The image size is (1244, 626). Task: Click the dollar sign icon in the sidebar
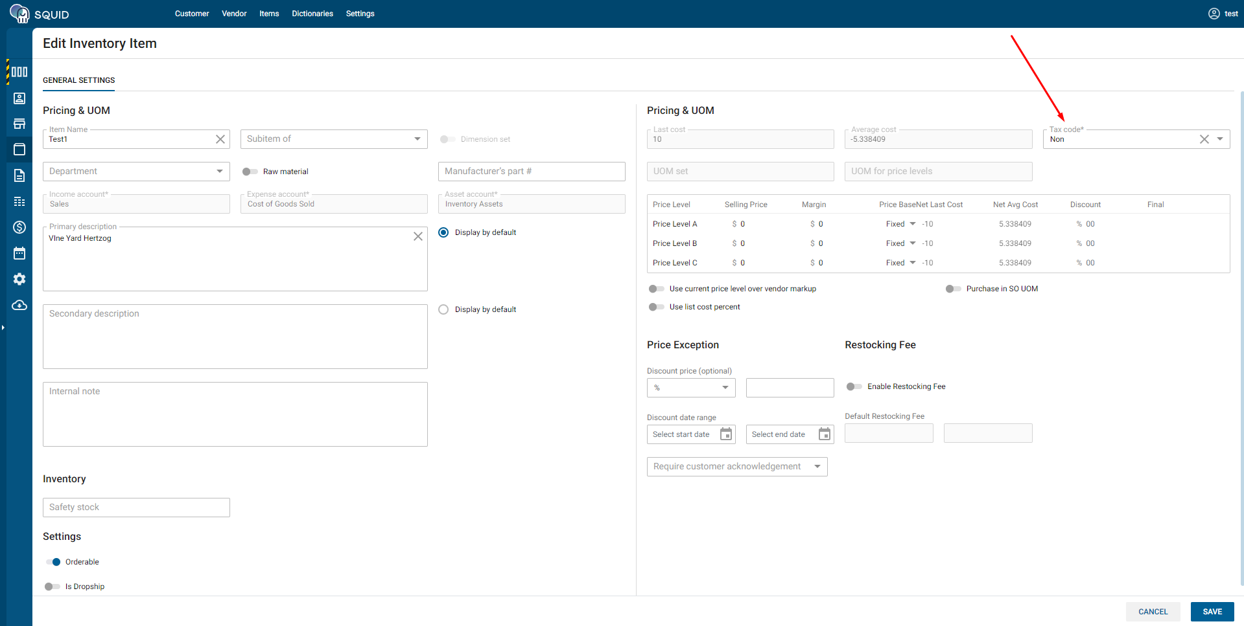coord(19,227)
